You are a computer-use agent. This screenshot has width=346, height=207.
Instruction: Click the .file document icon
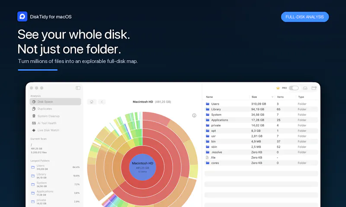pyautogui.click(x=207, y=157)
